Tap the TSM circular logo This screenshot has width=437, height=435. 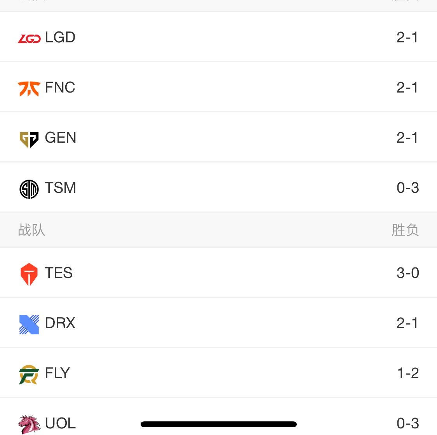click(x=29, y=189)
